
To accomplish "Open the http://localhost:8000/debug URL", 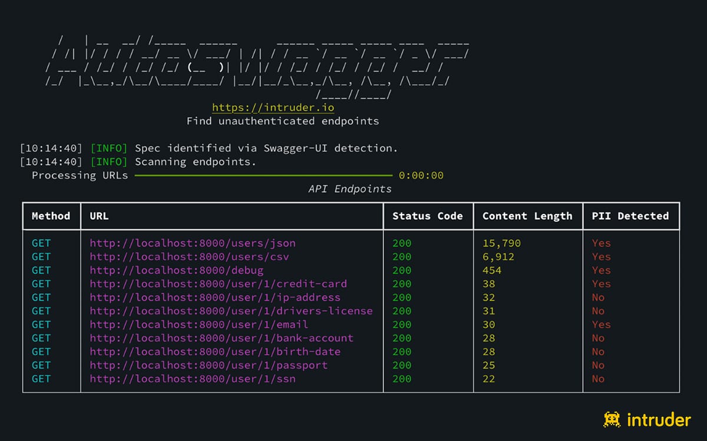I will (x=177, y=270).
